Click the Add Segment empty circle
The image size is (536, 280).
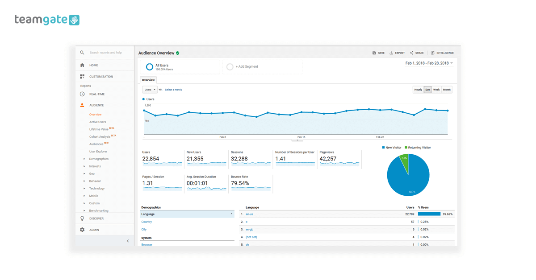click(230, 67)
